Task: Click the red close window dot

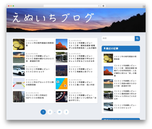Action: point(9,6)
